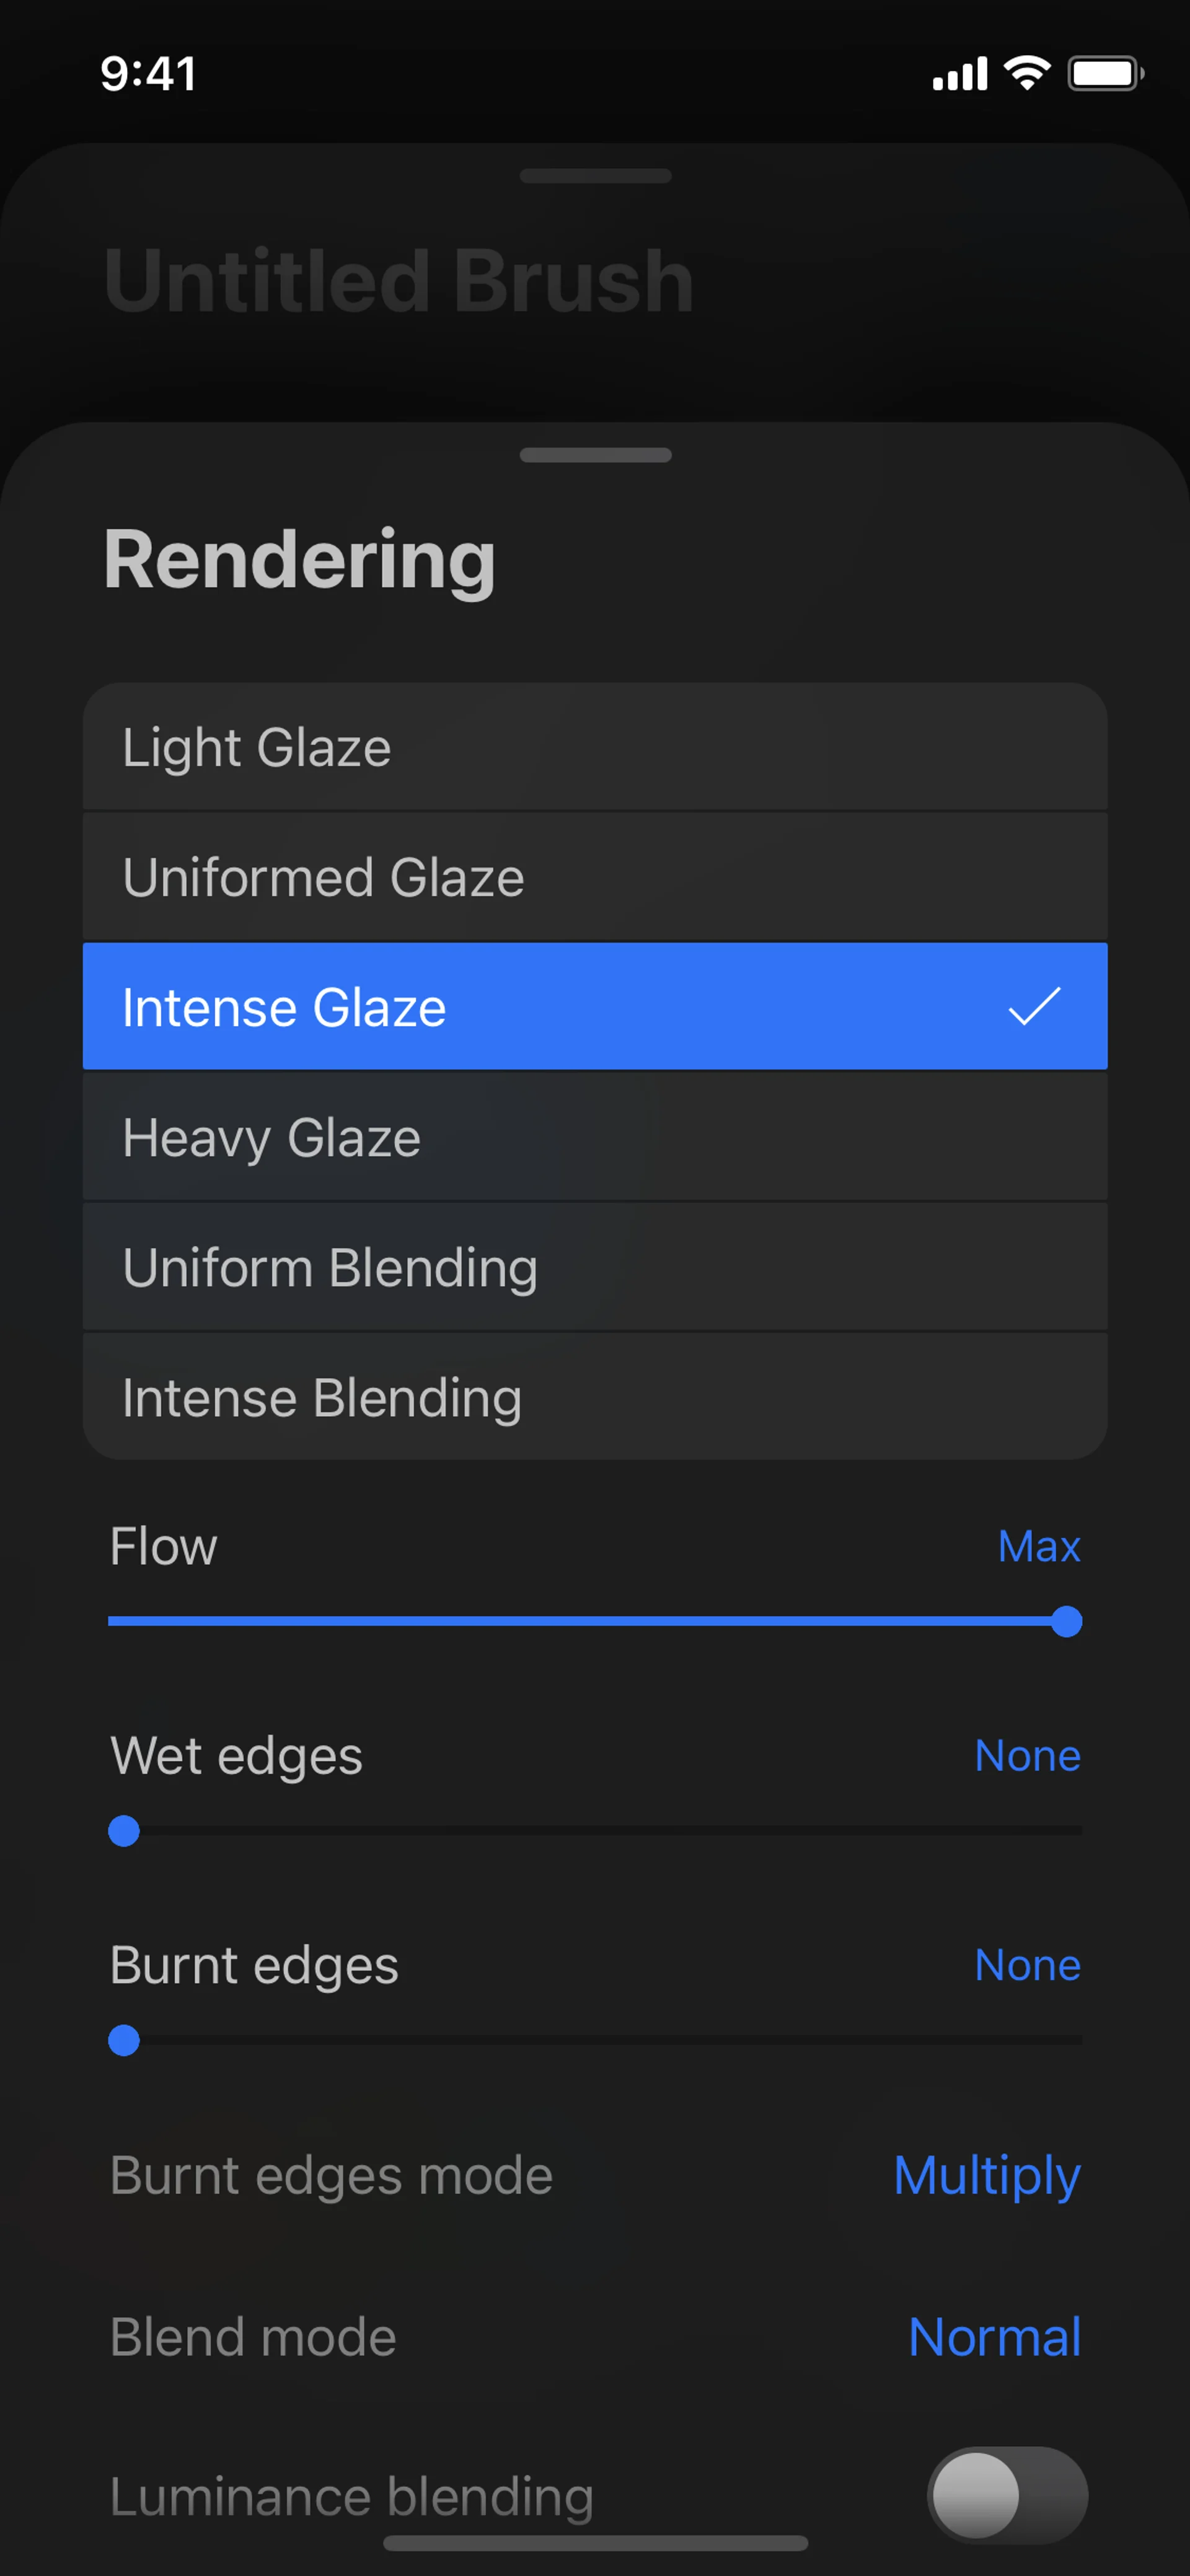Enable the Luminance blending switch
Screen dimensions: 1190x2576
pos(1006,2495)
